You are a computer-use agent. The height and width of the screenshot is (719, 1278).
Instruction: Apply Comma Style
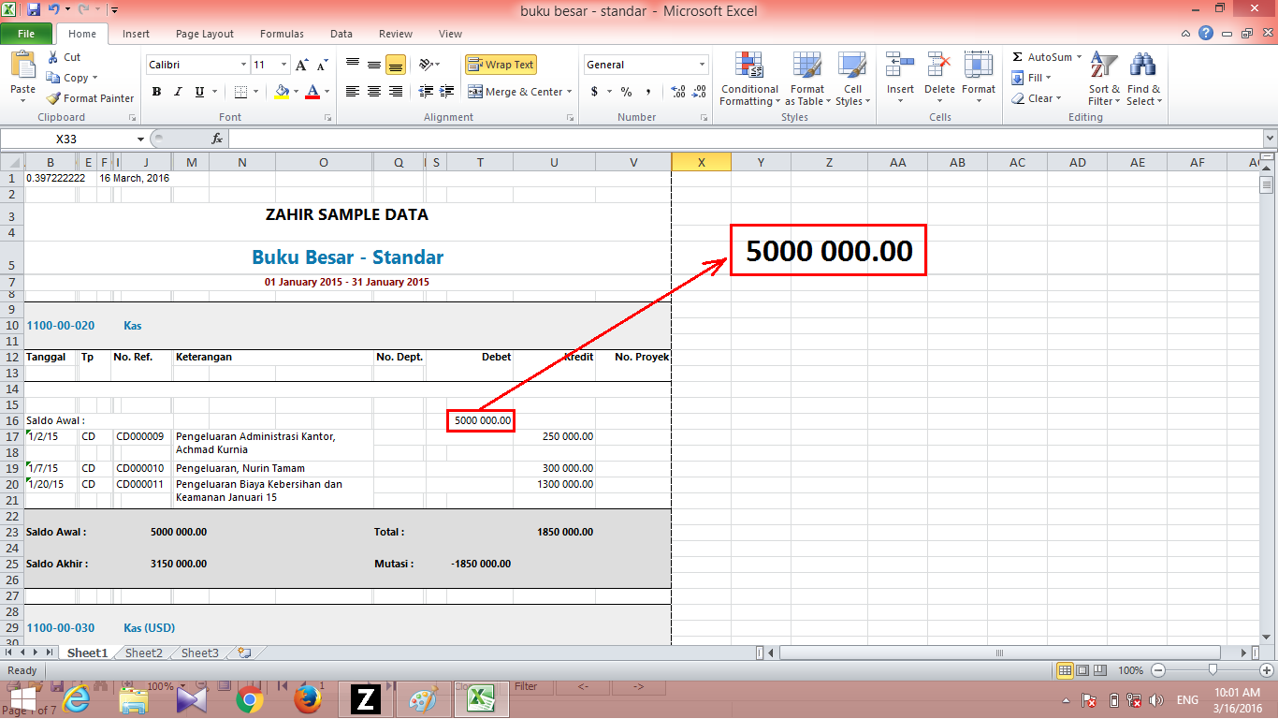[x=648, y=92]
